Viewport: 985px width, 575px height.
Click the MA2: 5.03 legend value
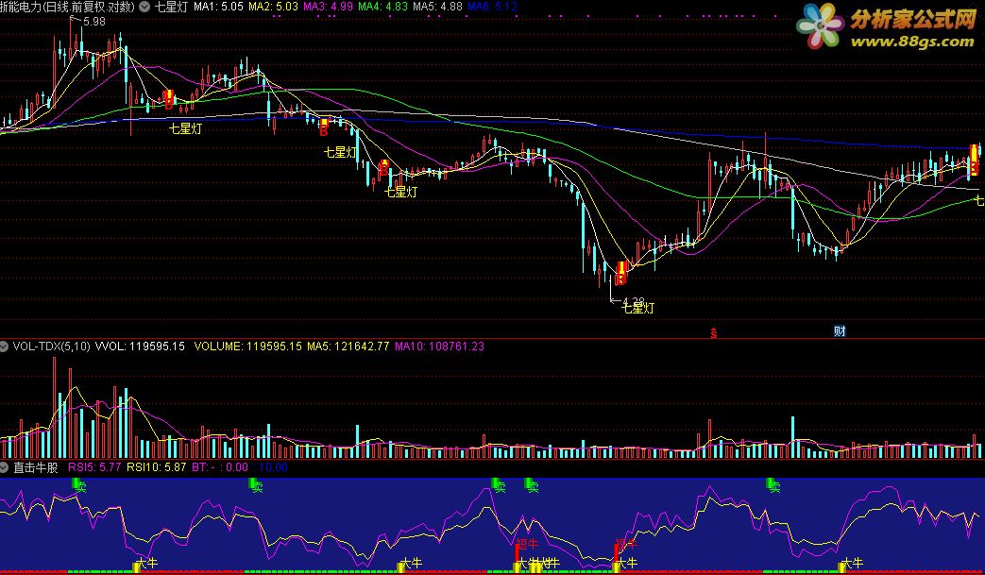coord(273,7)
